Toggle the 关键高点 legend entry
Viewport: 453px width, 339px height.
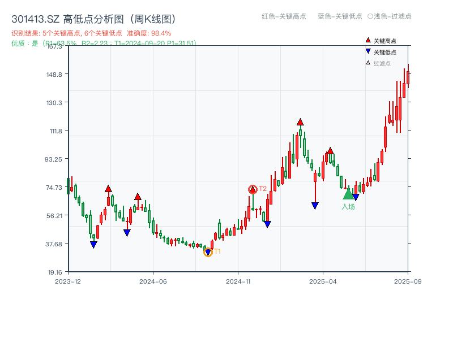pos(381,41)
